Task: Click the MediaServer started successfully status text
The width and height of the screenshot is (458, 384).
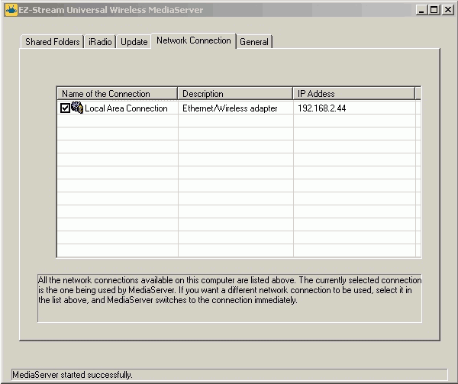Action: pyautogui.click(x=73, y=375)
